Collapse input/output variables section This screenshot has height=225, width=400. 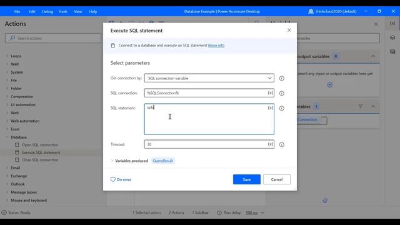pos(373,56)
